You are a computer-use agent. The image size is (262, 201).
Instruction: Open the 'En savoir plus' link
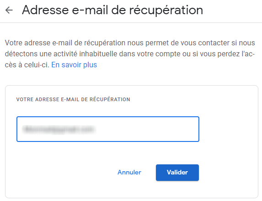pos(74,65)
